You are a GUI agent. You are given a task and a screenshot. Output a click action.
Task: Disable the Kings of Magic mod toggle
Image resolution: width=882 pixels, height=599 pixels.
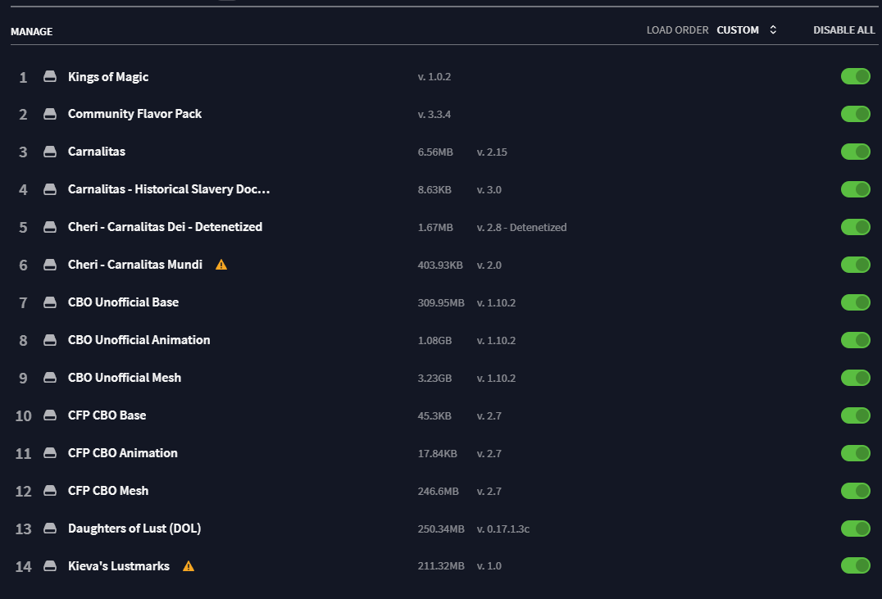point(856,76)
